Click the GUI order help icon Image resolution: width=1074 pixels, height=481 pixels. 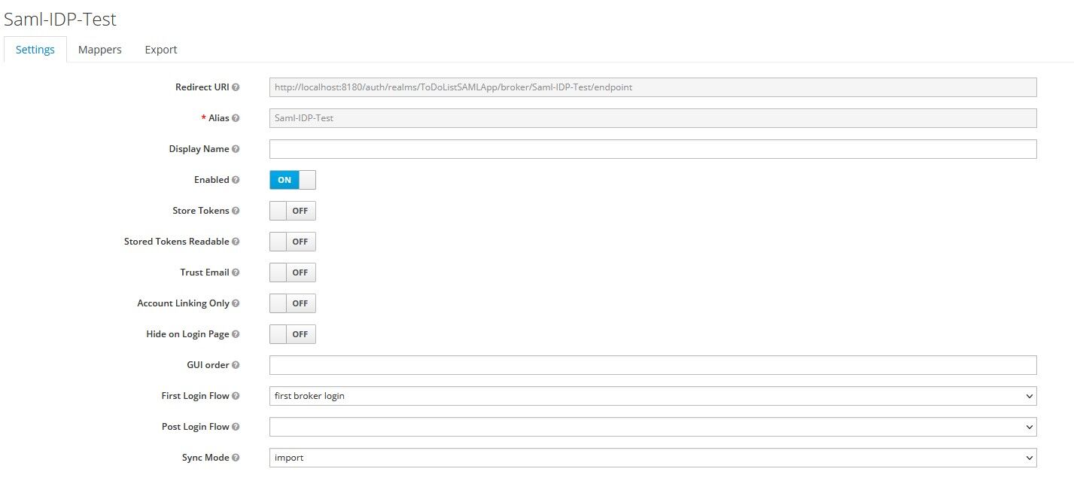(236, 365)
